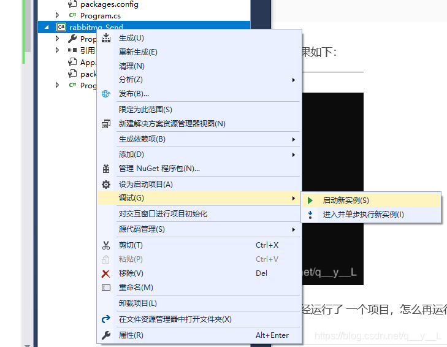The height and width of the screenshot is (347, 447).
Task: Click the packages.config file icon
Action: 72,4
